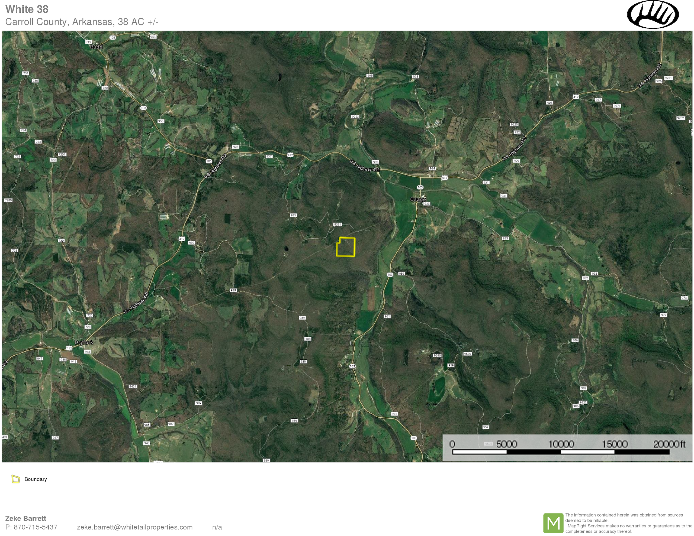Click the 935 road marker west of the boundary
Viewport: 694px width, 536px height.
click(293, 215)
